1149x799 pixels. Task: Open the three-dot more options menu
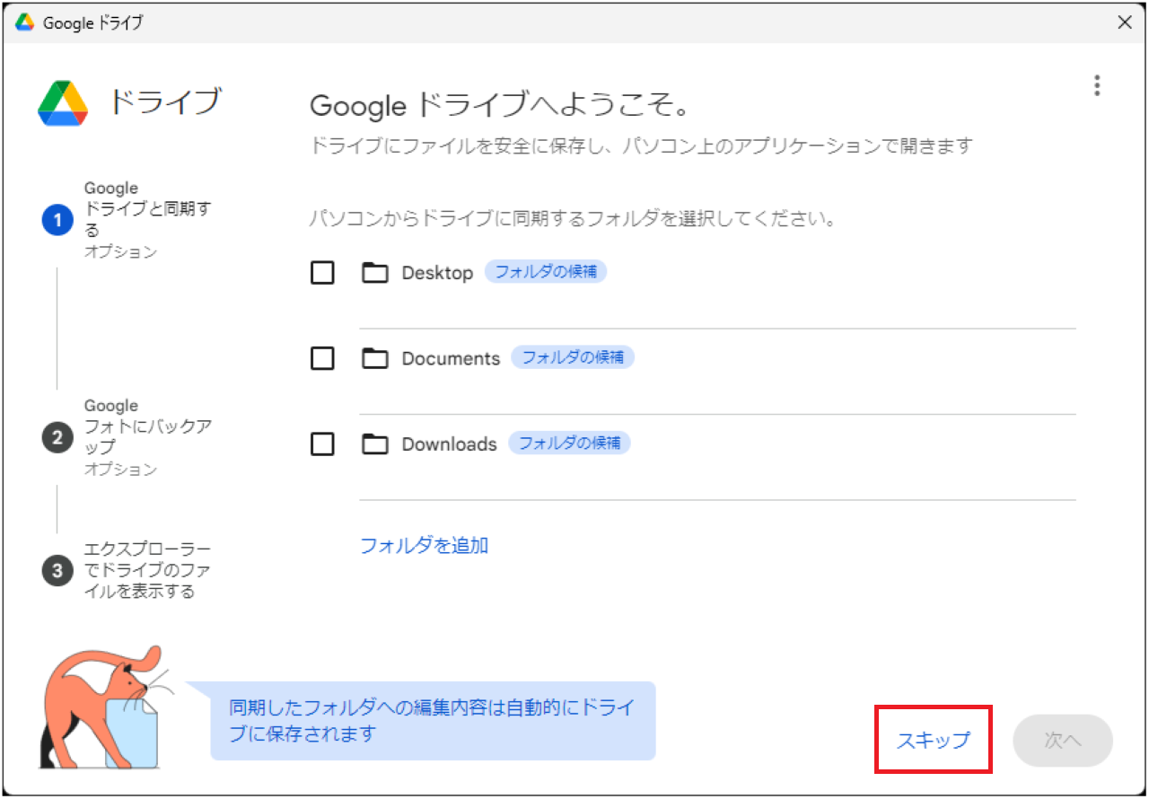[x=1096, y=86]
